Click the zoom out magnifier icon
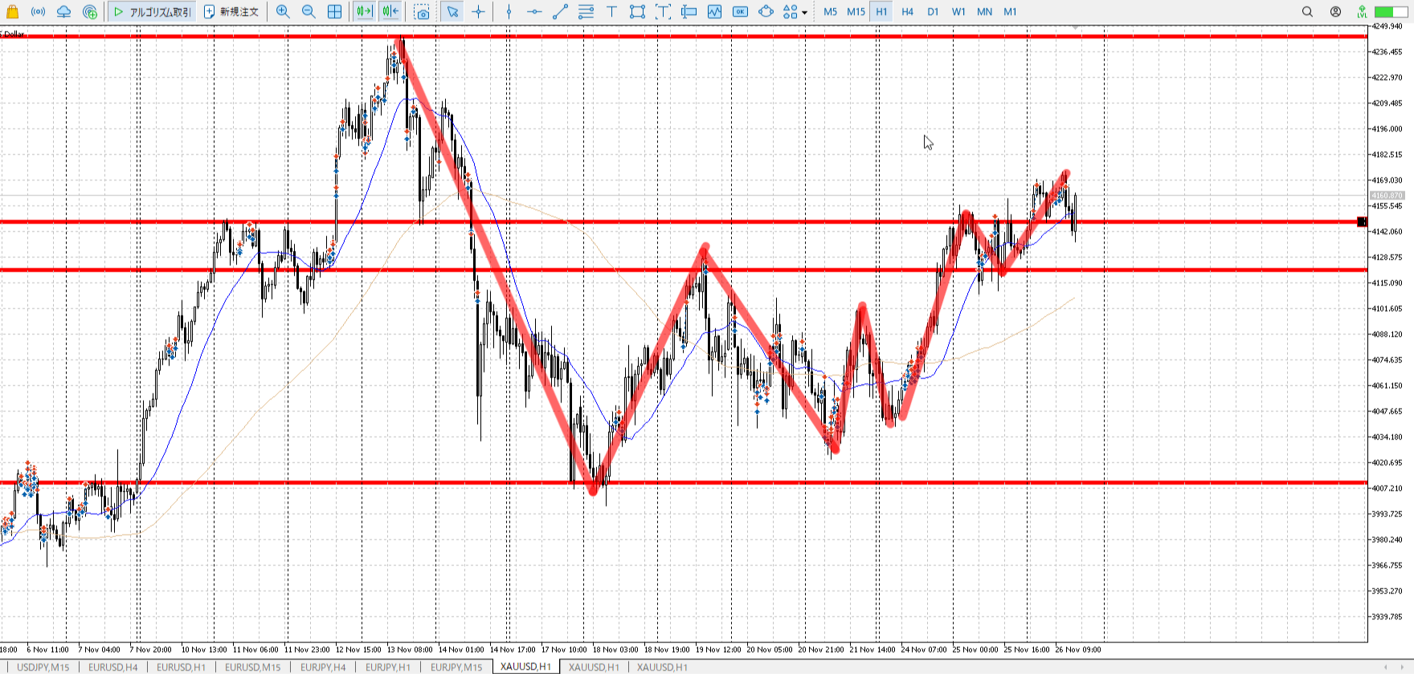 tap(309, 11)
